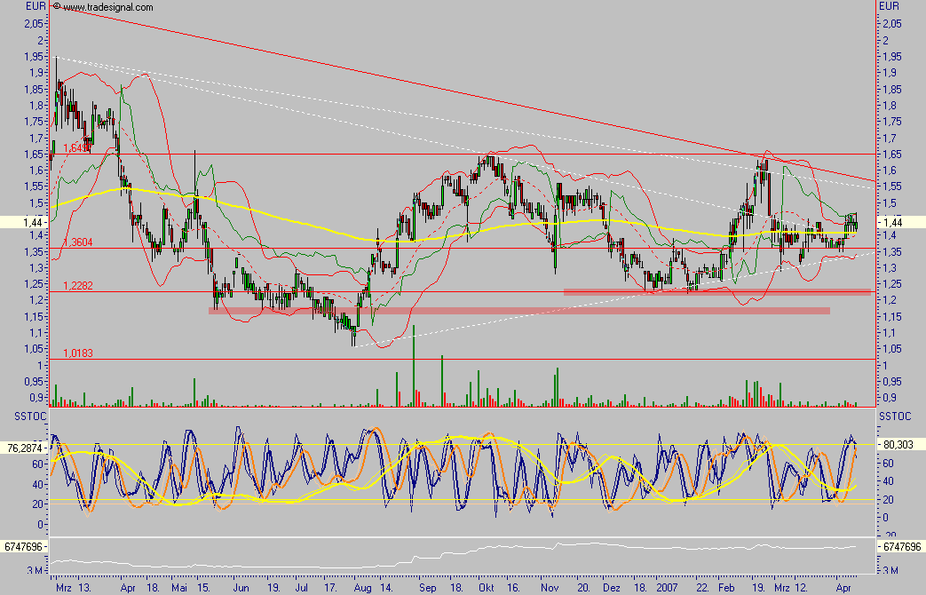Click the 1,2282 support level label
The width and height of the screenshot is (926, 595).
coord(77,286)
